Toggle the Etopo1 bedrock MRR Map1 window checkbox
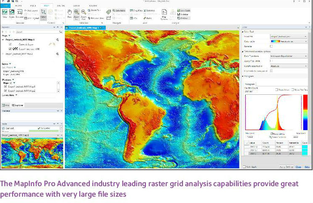 tap(5, 87)
